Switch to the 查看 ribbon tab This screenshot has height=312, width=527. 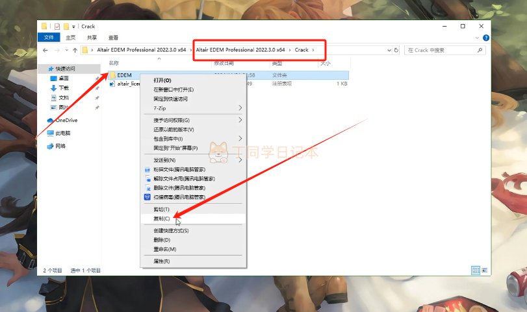click(113, 38)
